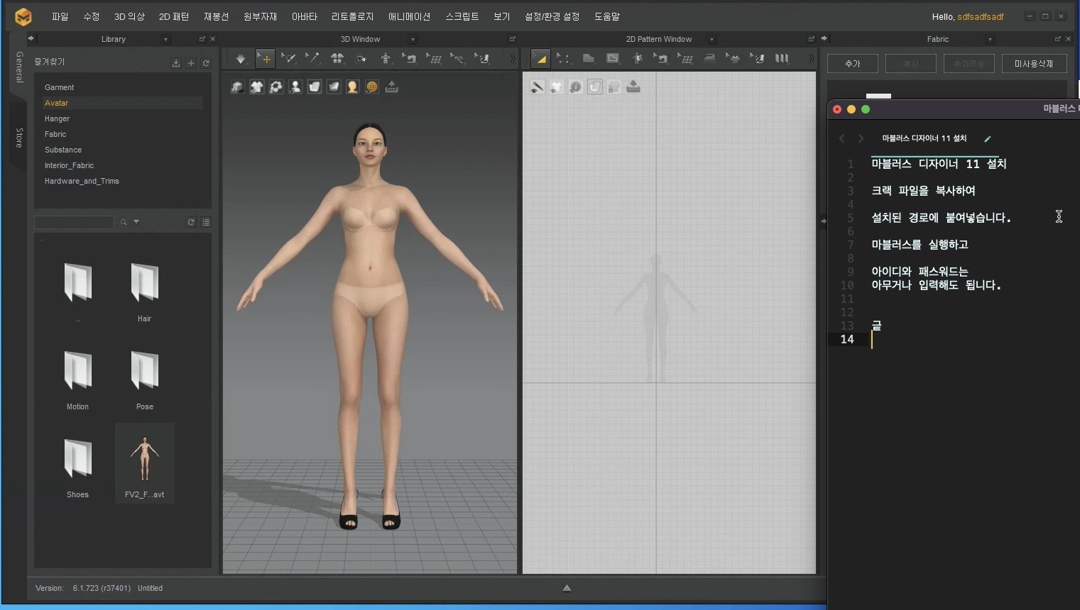Viewport: 1080px width, 610px height.
Task: Click the avatar measurement figure icon in 3D toolbar
Action: [386, 59]
